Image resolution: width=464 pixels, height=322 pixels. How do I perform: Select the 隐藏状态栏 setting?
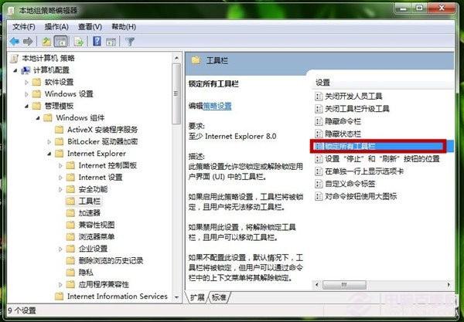343,134
